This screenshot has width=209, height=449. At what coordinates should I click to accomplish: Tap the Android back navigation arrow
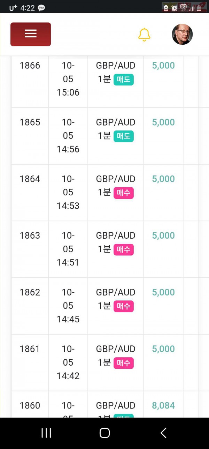(x=163, y=433)
